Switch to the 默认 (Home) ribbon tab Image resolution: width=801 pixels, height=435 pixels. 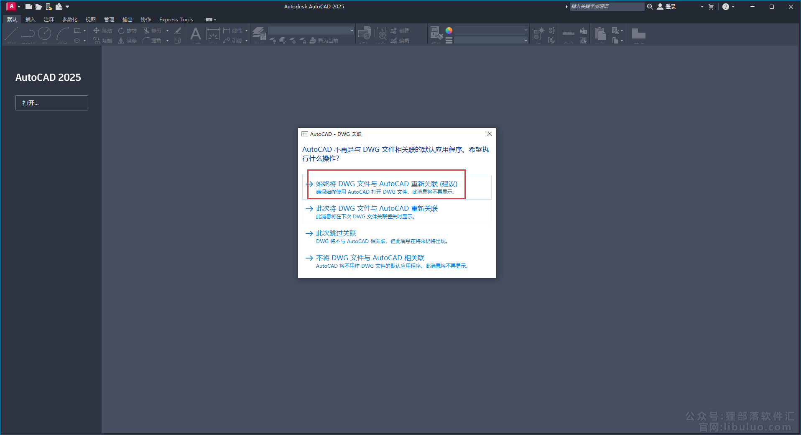(x=12, y=19)
